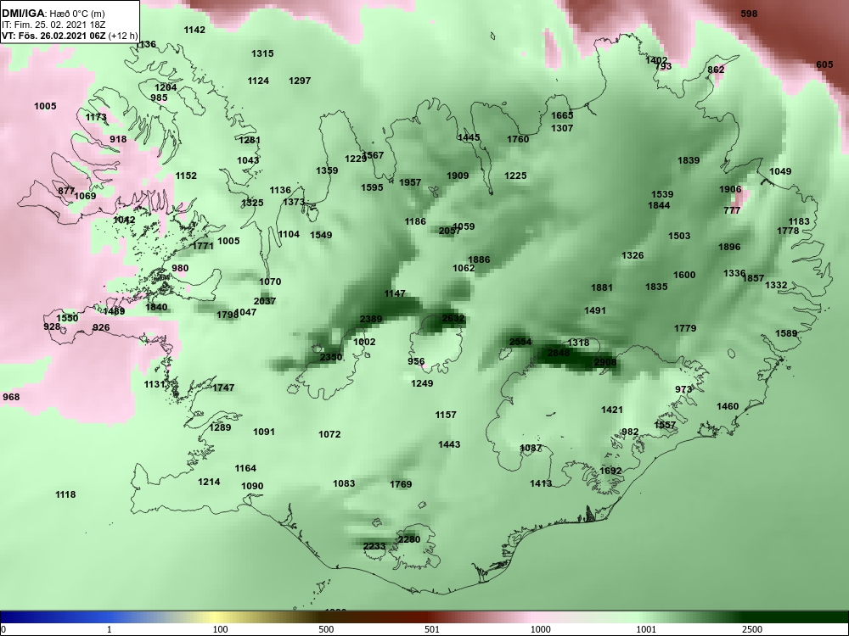This screenshot has width=849, height=636.
Task: Pick the 1297 value label
Action: 300,81
